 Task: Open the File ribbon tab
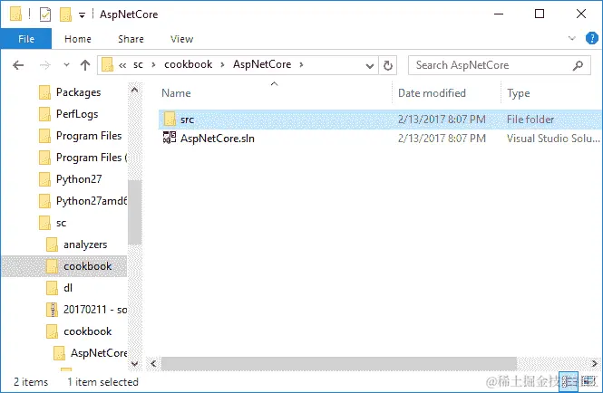26,39
